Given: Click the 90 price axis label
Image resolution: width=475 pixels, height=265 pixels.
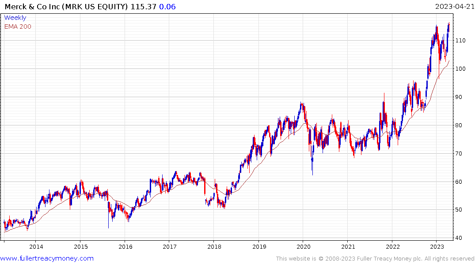Looking at the screenshot, I should coord(459,97).
